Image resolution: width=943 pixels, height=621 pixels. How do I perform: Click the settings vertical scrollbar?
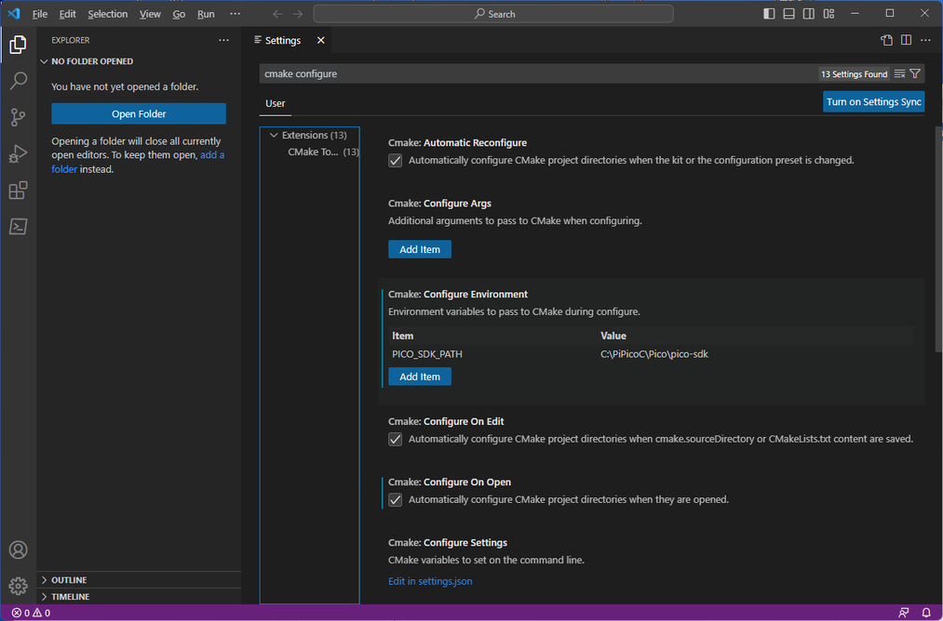coord(938,239)
